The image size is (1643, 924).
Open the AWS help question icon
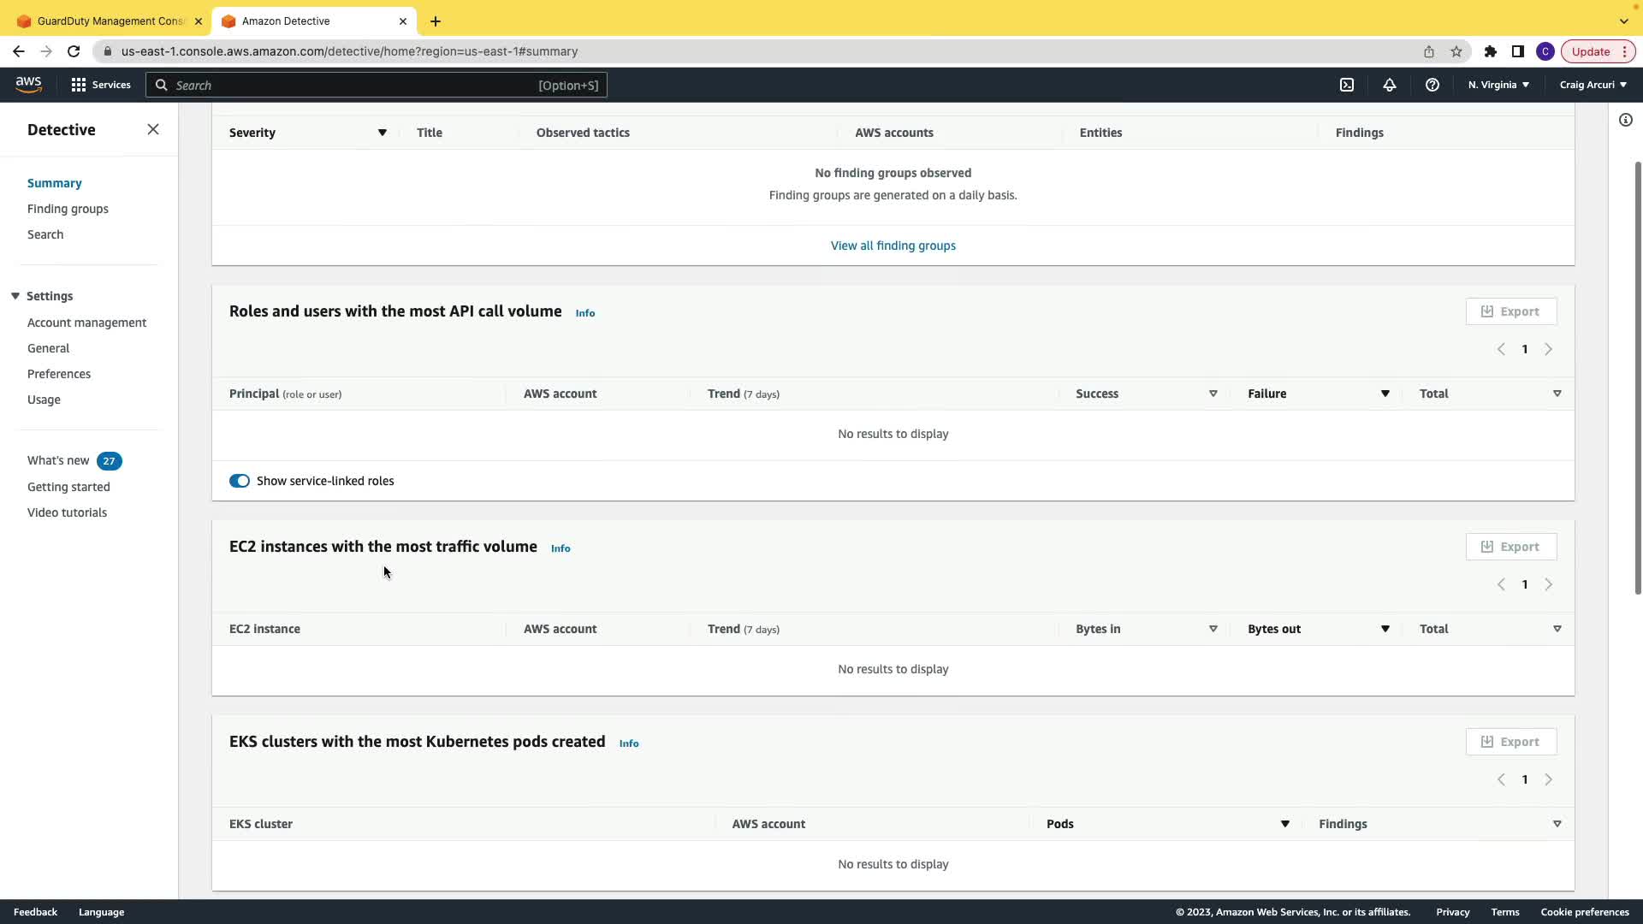[x=1432, y=85]
